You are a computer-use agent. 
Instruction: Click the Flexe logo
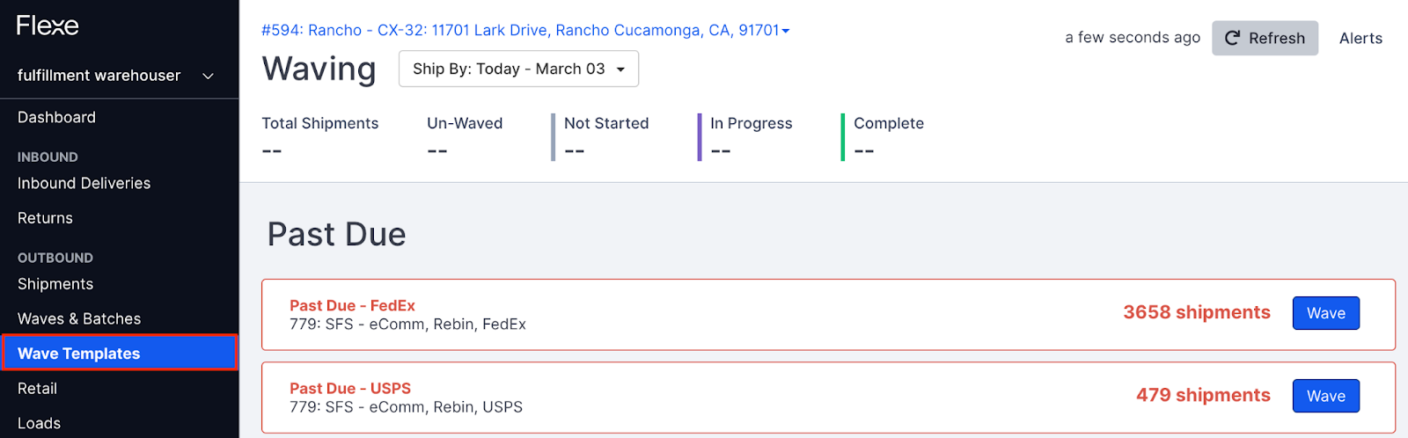click(48, 26)
